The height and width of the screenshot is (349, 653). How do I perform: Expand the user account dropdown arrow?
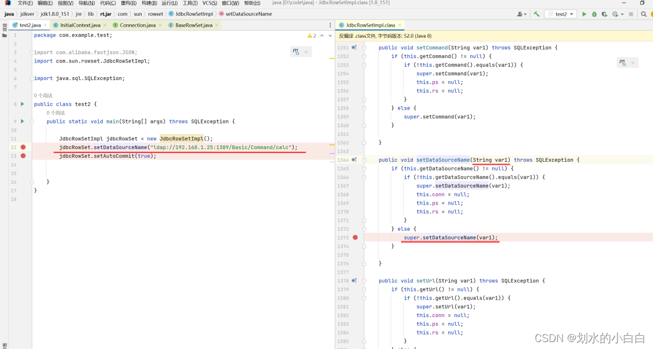[x=525, y=14]
